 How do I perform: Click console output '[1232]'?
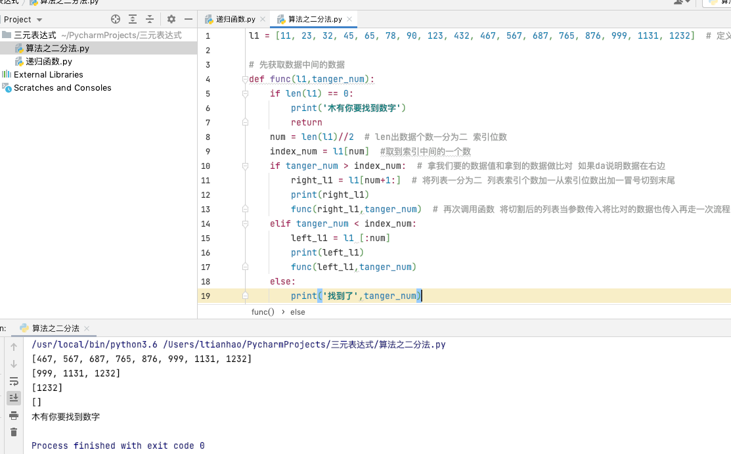click(x=47, y=388)
